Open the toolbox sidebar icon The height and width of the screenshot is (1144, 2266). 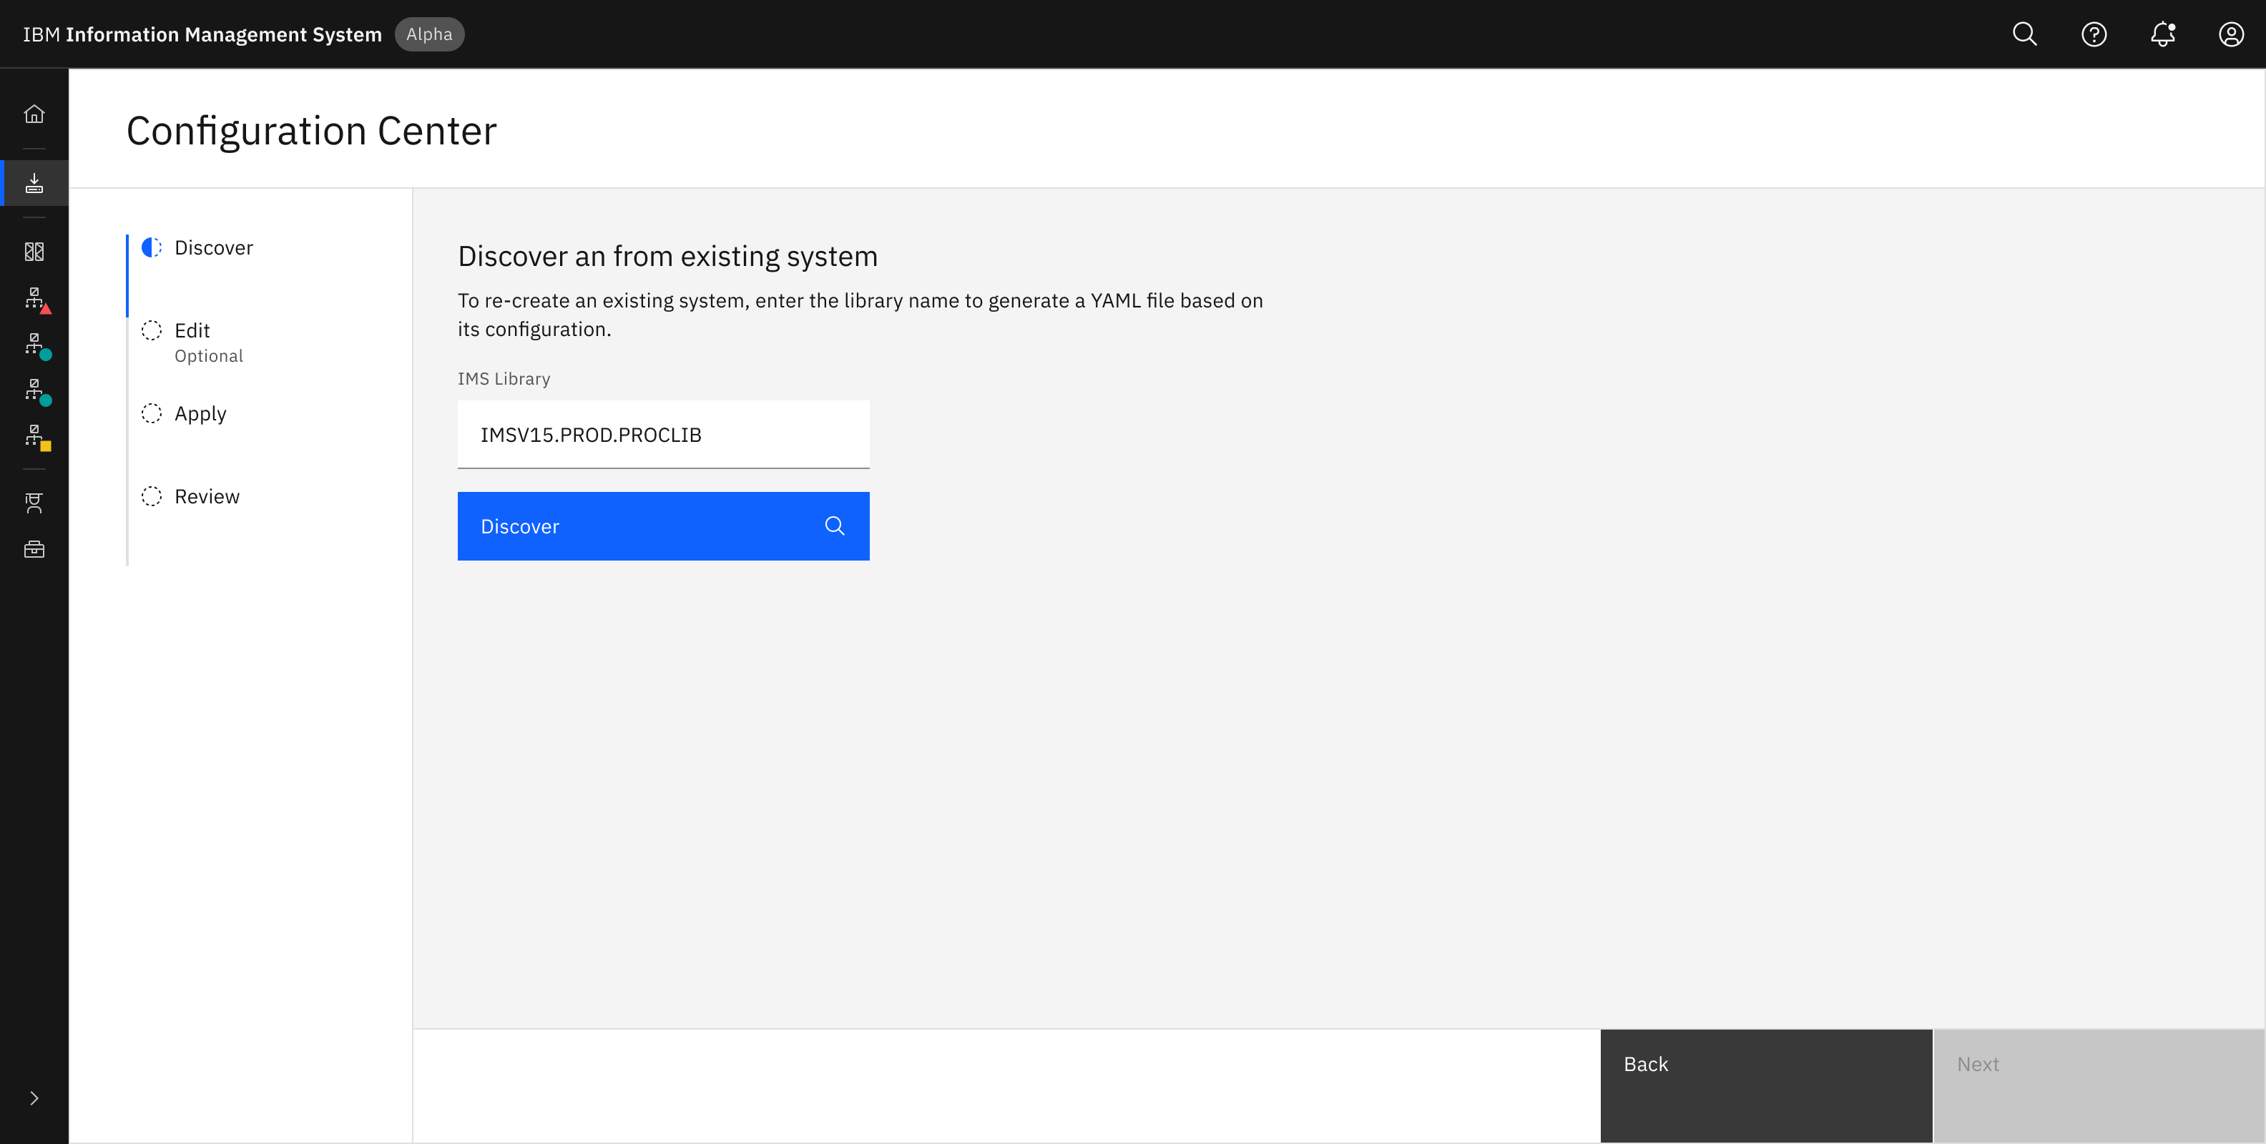click(34, 550)
